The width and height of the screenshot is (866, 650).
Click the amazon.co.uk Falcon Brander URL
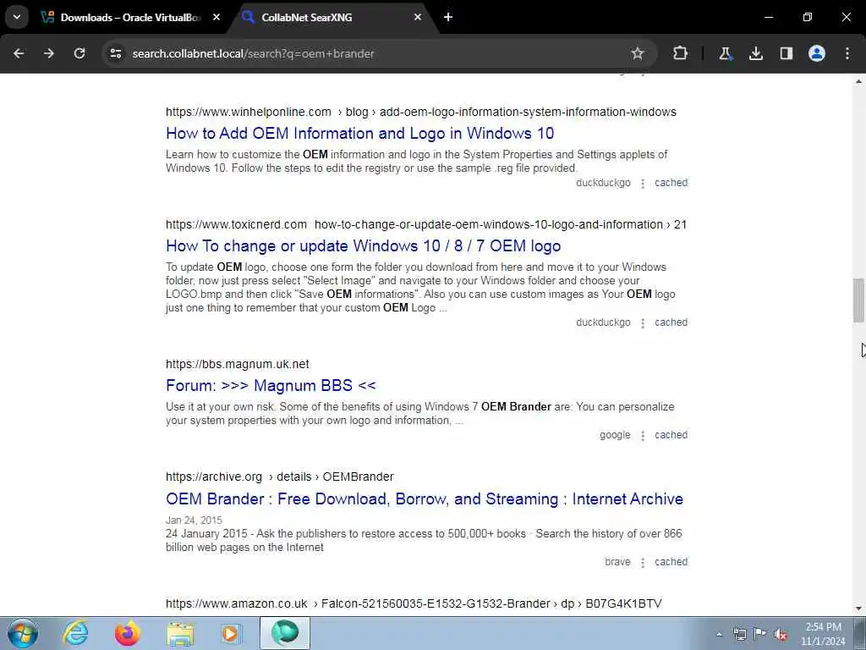coord(413,603)
